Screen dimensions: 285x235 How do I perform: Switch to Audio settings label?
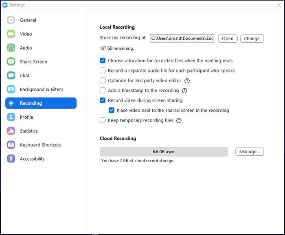[26, 48]
